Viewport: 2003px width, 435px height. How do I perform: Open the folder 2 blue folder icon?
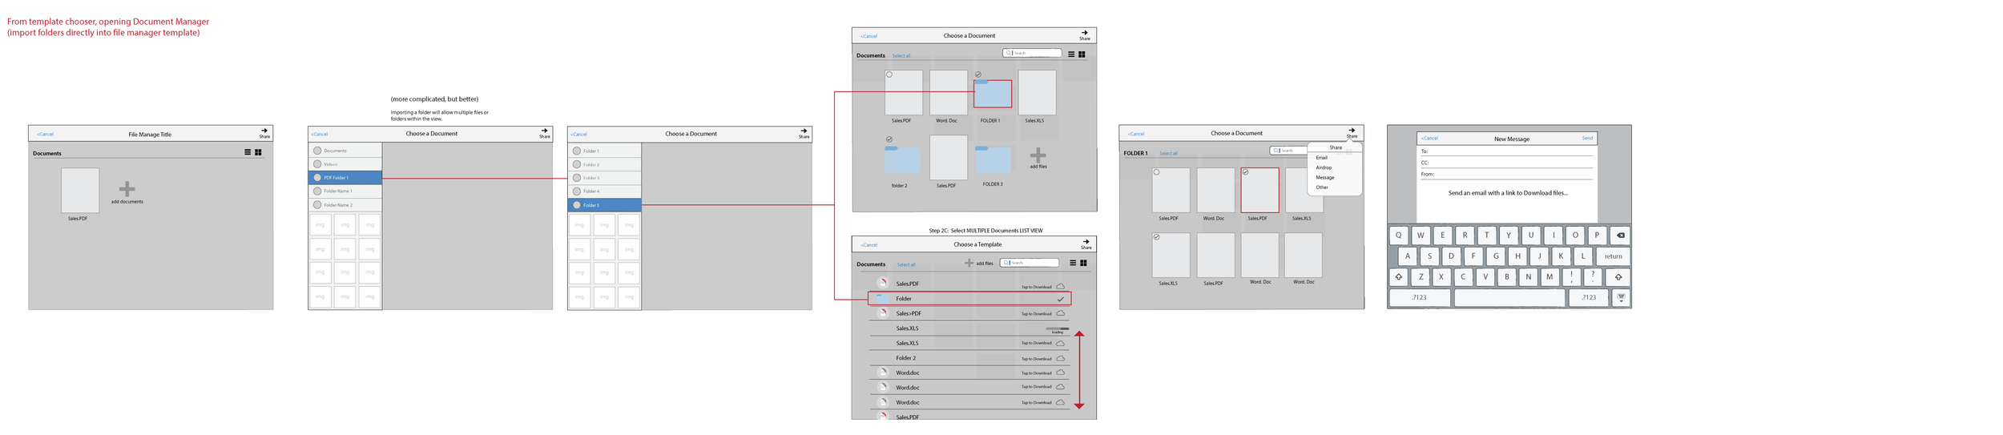[x=902, y=159]
